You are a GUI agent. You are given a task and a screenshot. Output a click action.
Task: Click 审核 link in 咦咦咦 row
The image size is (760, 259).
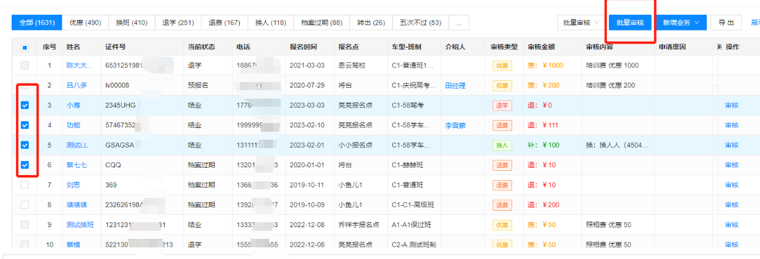pyautogui.click(x=732, y=205)
